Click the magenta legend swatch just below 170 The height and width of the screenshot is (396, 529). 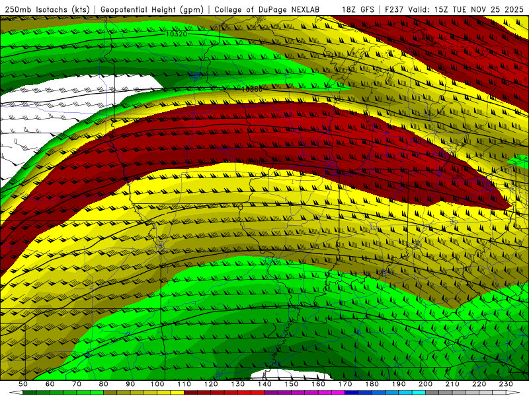click(338, 393)
